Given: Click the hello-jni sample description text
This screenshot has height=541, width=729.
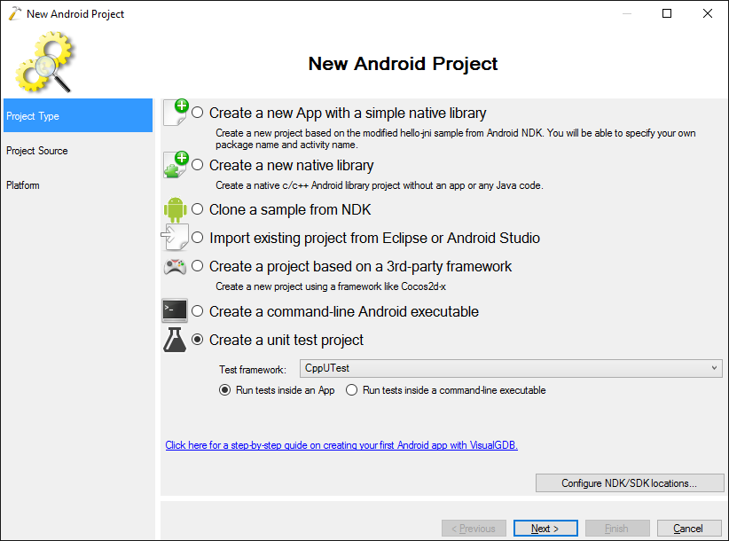Looking at the screenshot, I should click(455, 138).
